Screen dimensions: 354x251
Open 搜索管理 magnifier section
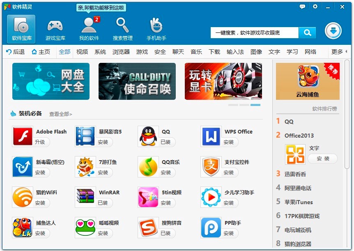click(x=123, y=29)
